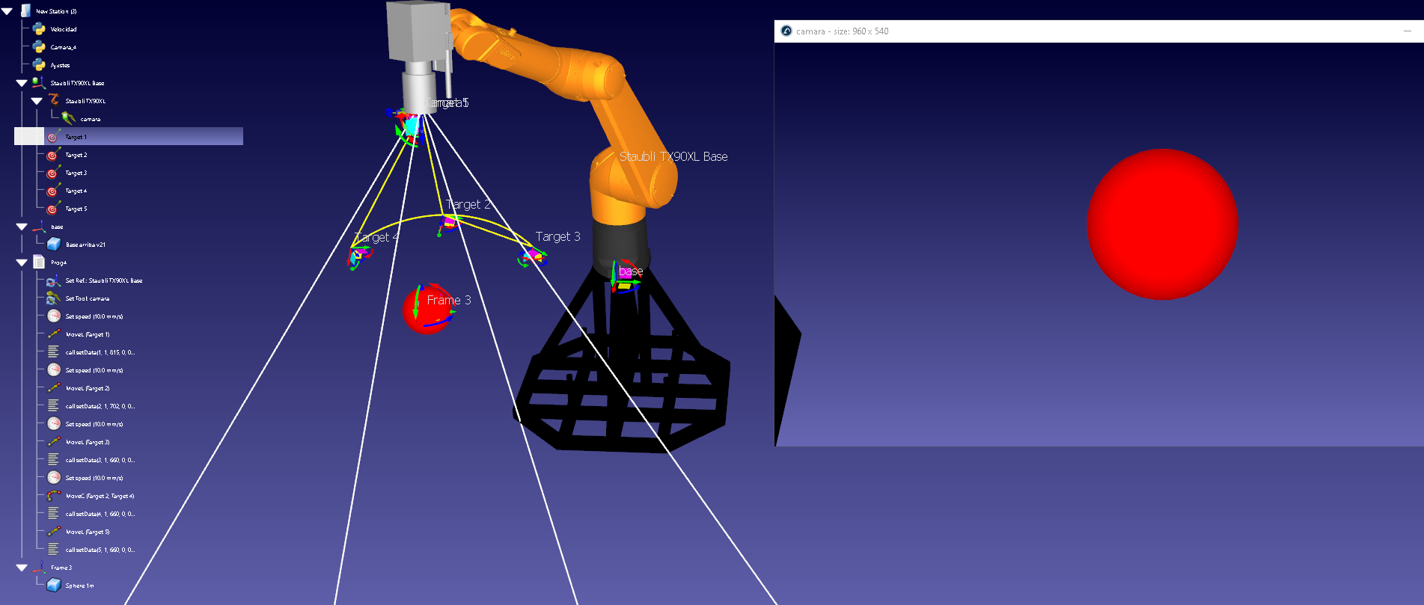Click the first Set speed gauge icon

point(54,316)
